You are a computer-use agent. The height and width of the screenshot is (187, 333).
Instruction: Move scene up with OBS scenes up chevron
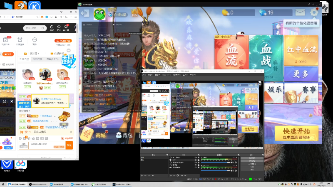149,175
